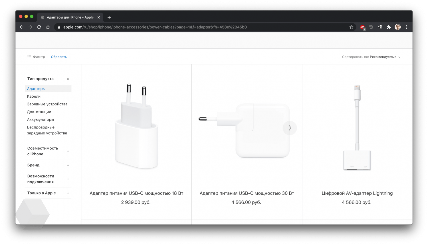
Task: Expand the Только в Apple section
Action: [48, 193]
